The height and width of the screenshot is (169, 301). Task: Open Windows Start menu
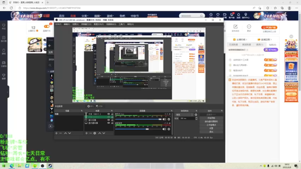click(4, 166)
